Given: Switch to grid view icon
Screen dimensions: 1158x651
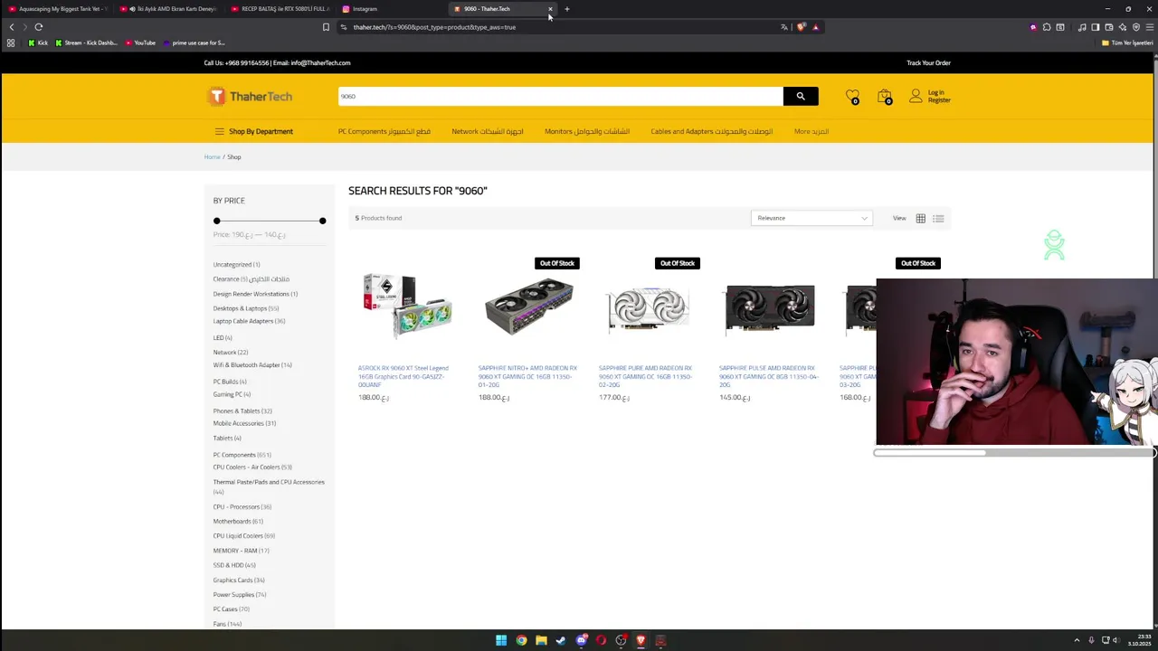Looking at the screenshot, I should click(920, 218).
